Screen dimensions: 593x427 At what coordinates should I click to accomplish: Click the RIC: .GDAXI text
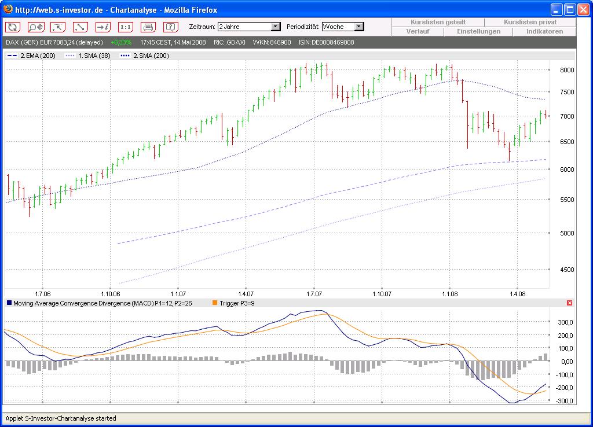tap(229, 42)
